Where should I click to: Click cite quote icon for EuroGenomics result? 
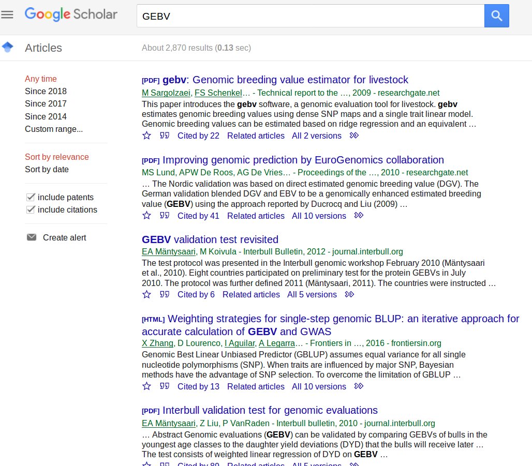pos(165,215)
